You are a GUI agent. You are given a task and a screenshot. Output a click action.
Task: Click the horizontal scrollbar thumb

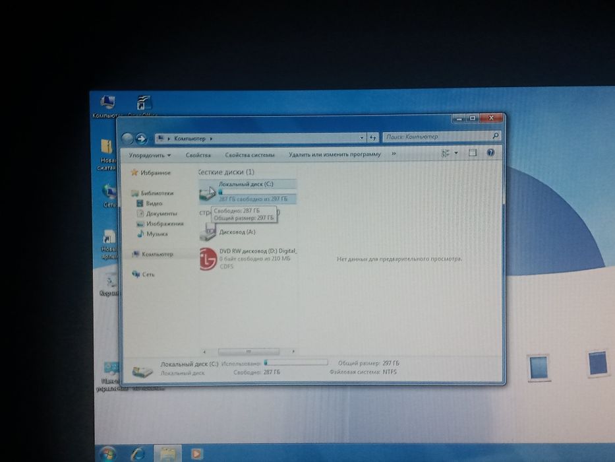249,351
